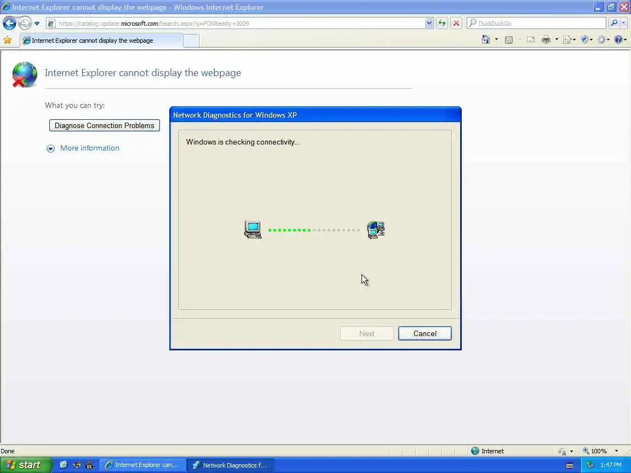
Task: Click Cancel in Network Diagnostics dialog
Action: coord(425,333)
